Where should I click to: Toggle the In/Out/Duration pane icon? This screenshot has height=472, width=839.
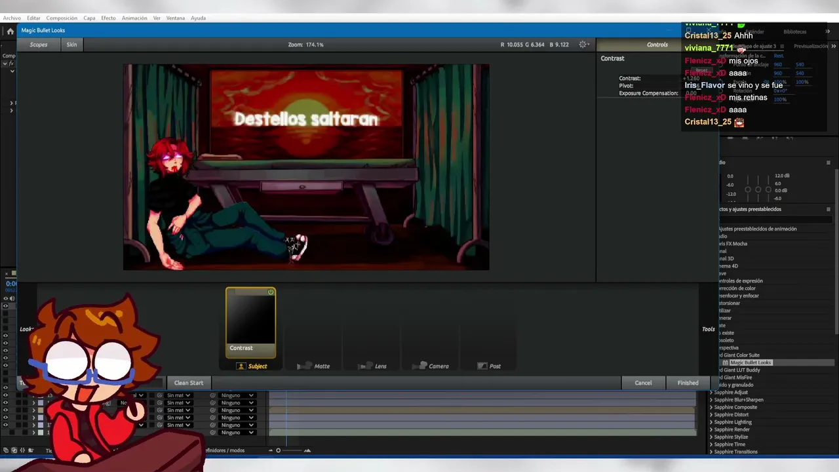22,450
